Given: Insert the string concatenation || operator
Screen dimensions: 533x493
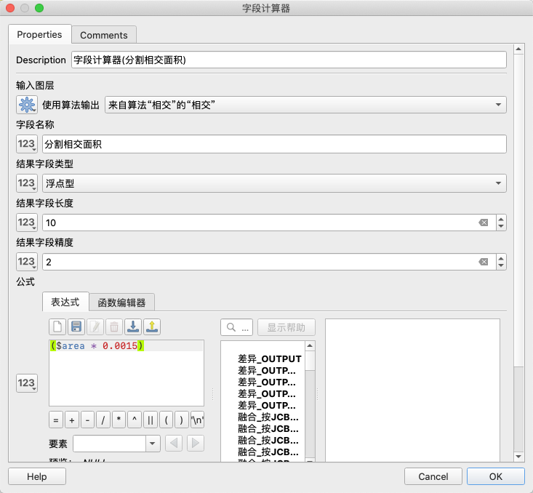Looking at the screenshot, I should 150,420.
